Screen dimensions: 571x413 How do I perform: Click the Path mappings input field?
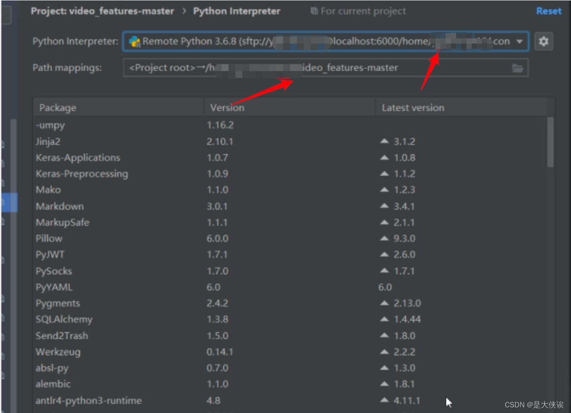(x=326, y=68)
